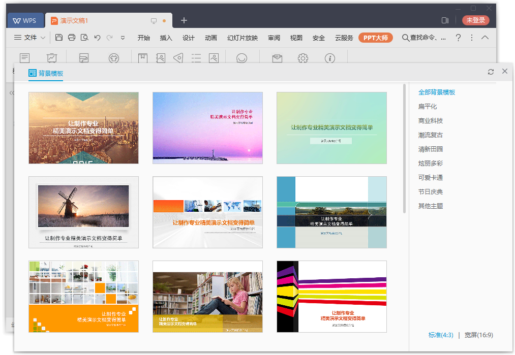The width and height of the screenshot is (515, 355).
Task: Open the 幻灯片放映 tab
Action: pyautogui.click(x=243, y=38)
